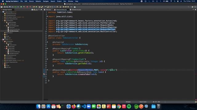Open the Trash from the Dock
This screenshot has height=110, width=197.
point(159,106)
